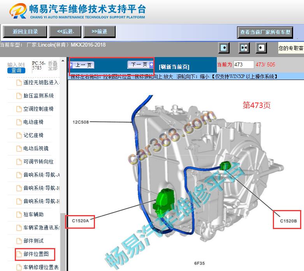
Task: Open 胎压监测系统 tree item
Action: pyautogui.click(x=39, y=96)
